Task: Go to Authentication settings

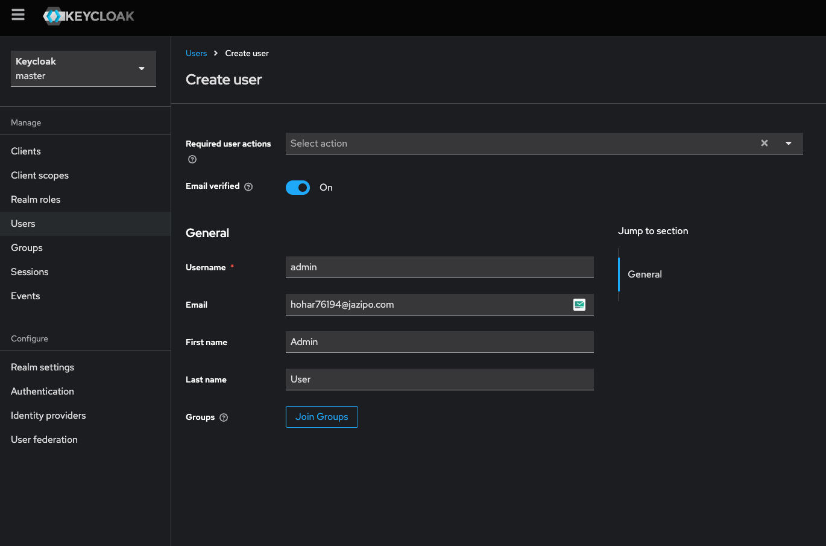Action: point(86,392)
